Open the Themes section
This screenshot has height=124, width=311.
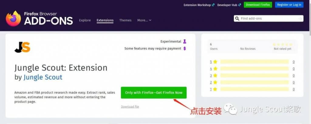125,20
